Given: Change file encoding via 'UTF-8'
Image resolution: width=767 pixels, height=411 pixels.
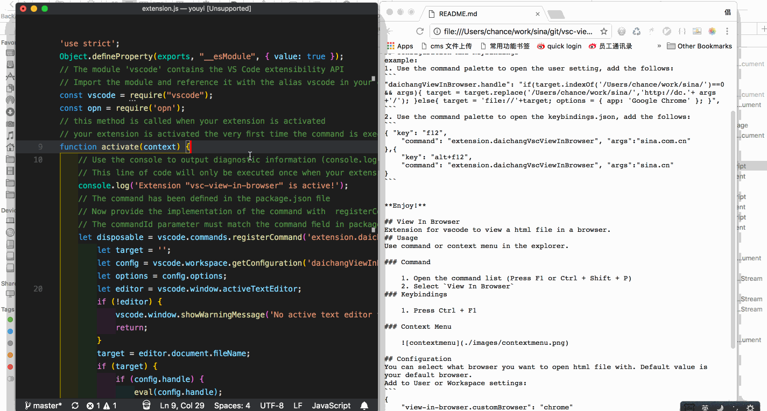Looking at the screenshot, I should [x=272, y=406].
